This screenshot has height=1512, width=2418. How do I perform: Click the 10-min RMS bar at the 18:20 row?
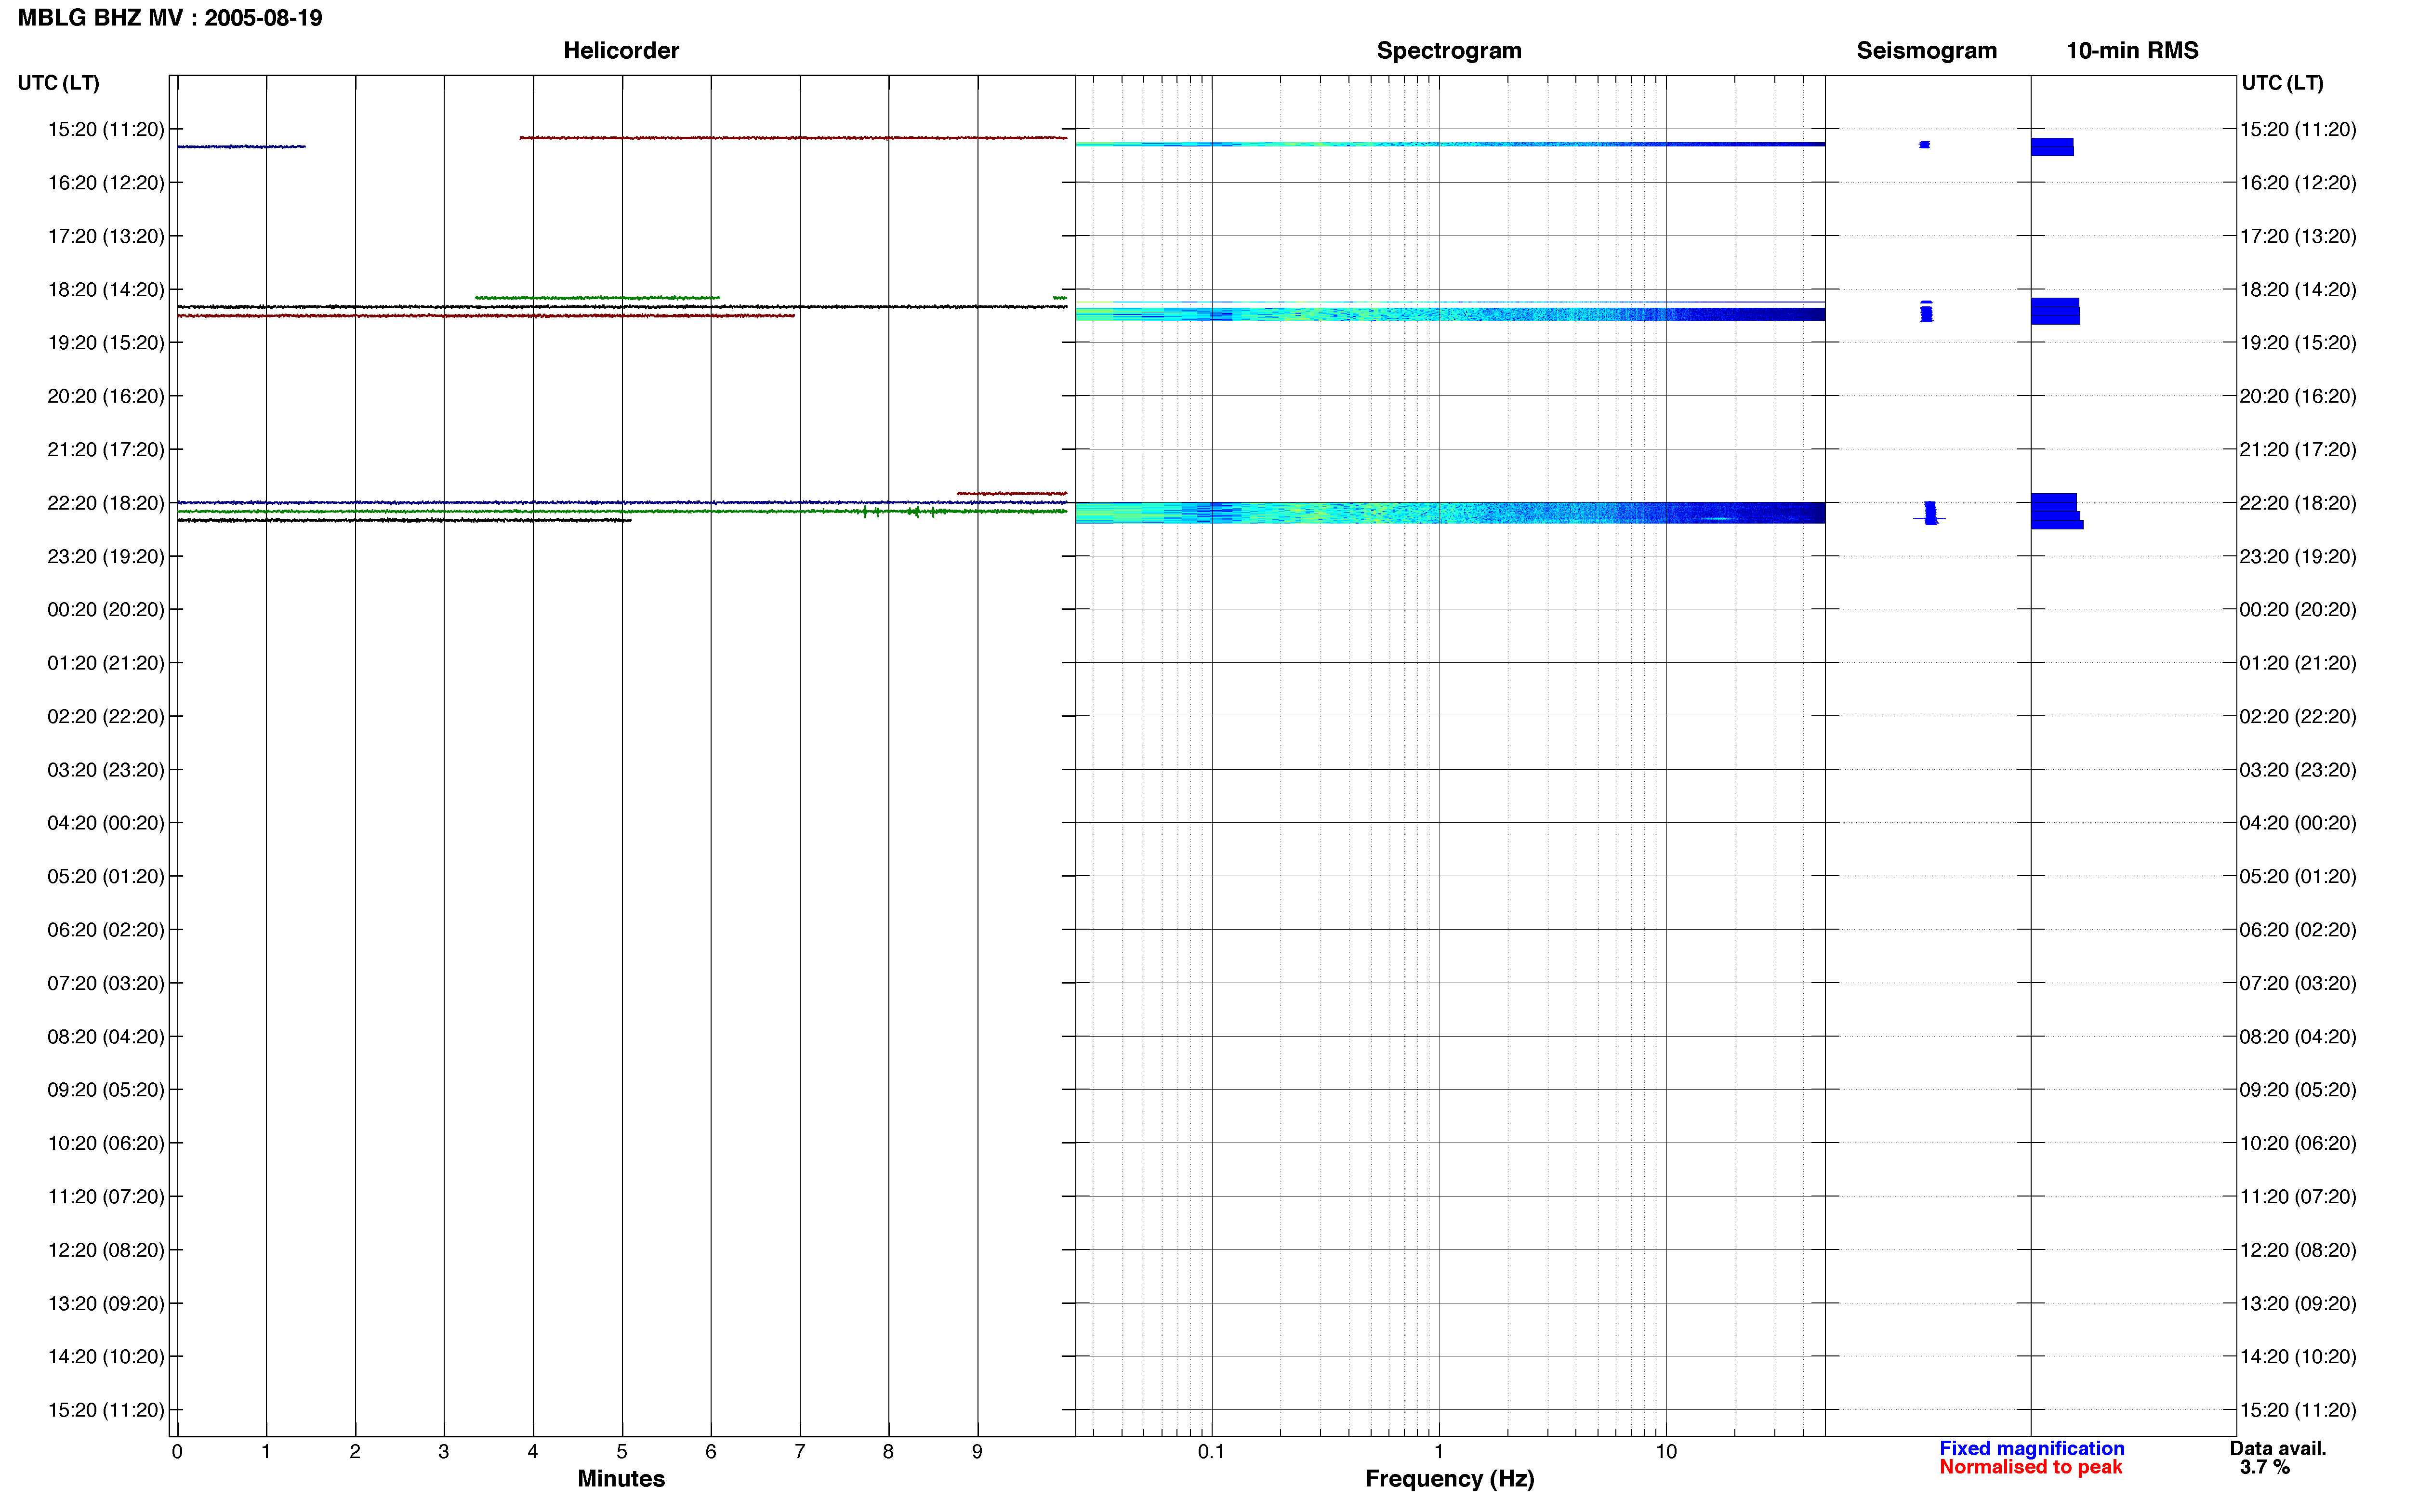(x=2055, y=311)
